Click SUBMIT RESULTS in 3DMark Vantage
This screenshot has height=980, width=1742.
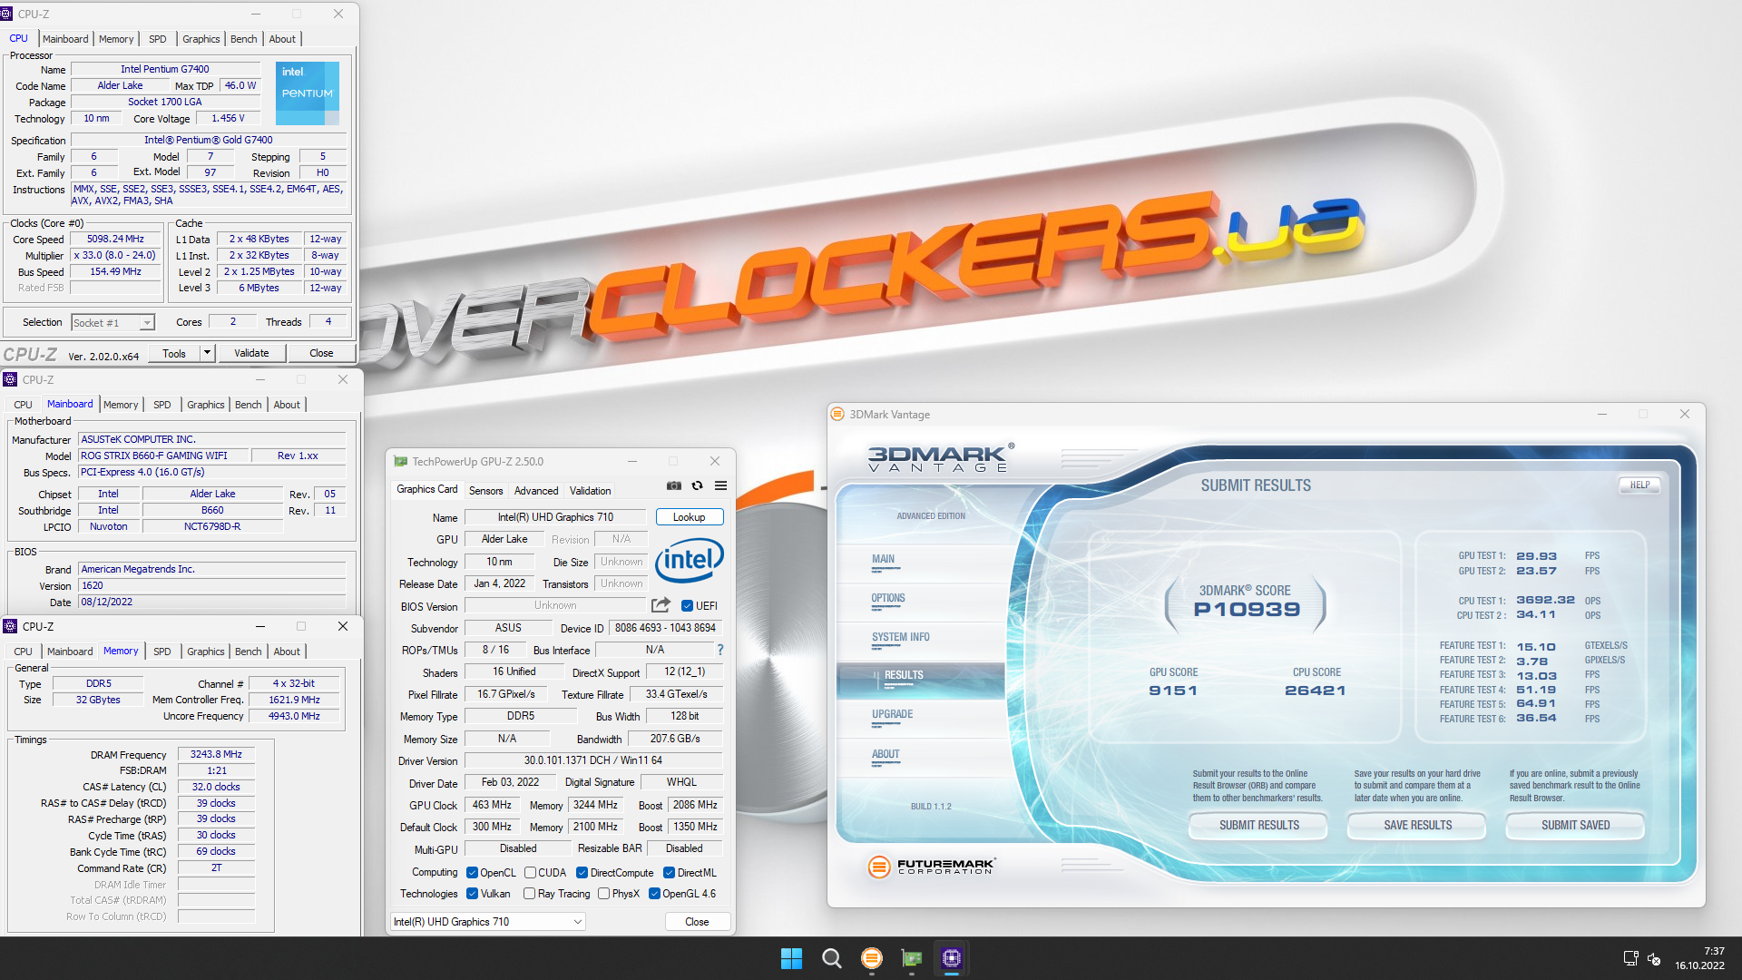click(x=1258, y=825)
